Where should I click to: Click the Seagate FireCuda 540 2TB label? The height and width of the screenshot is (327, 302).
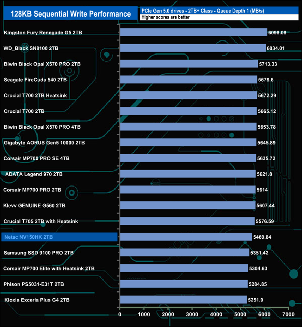pyautogui.click(x=35, y=80)
